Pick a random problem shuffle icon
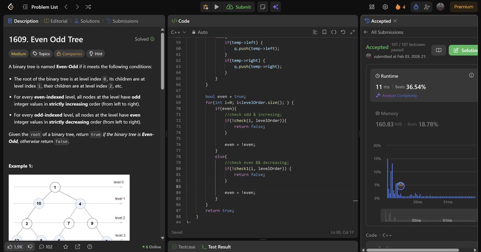Viewport: 481px width, 252px height. (x=88, y=7)
